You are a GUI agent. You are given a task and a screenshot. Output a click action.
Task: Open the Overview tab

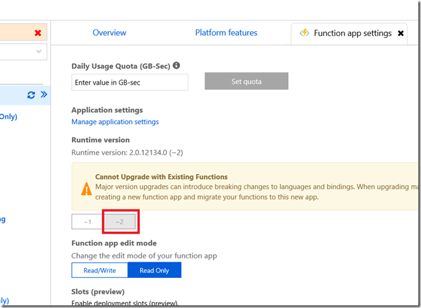pyautogui.click(x=109, y=33)
